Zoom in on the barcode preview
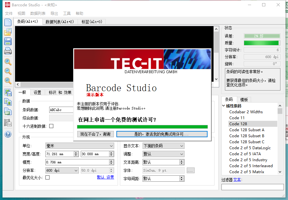Viewport: 288px width, 200px height. (x=8, y=62)
